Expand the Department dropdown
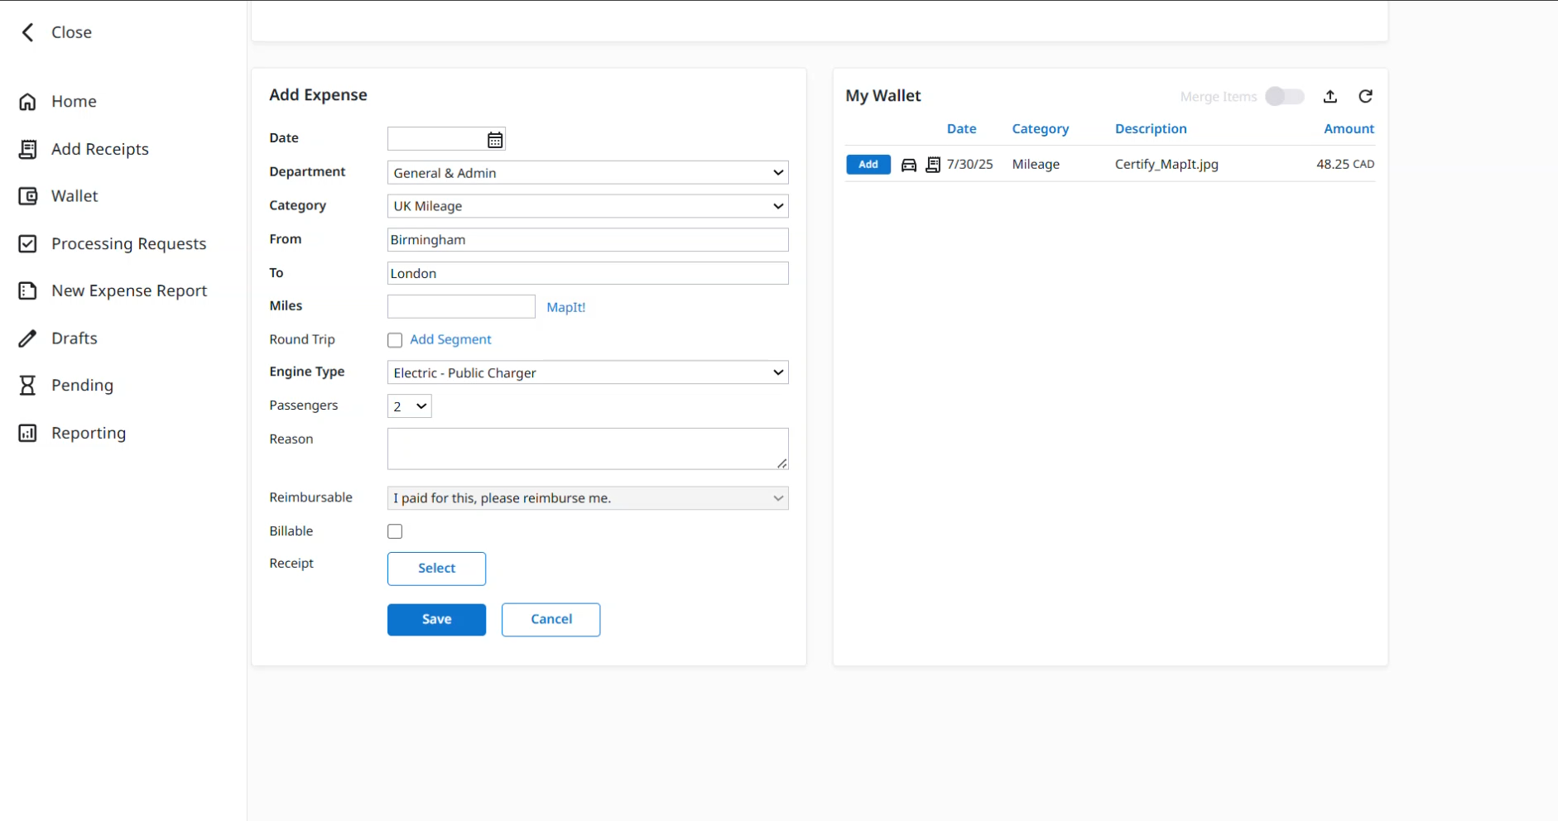The width and height of the screenshot is (1558, 821). pos(587,173)
